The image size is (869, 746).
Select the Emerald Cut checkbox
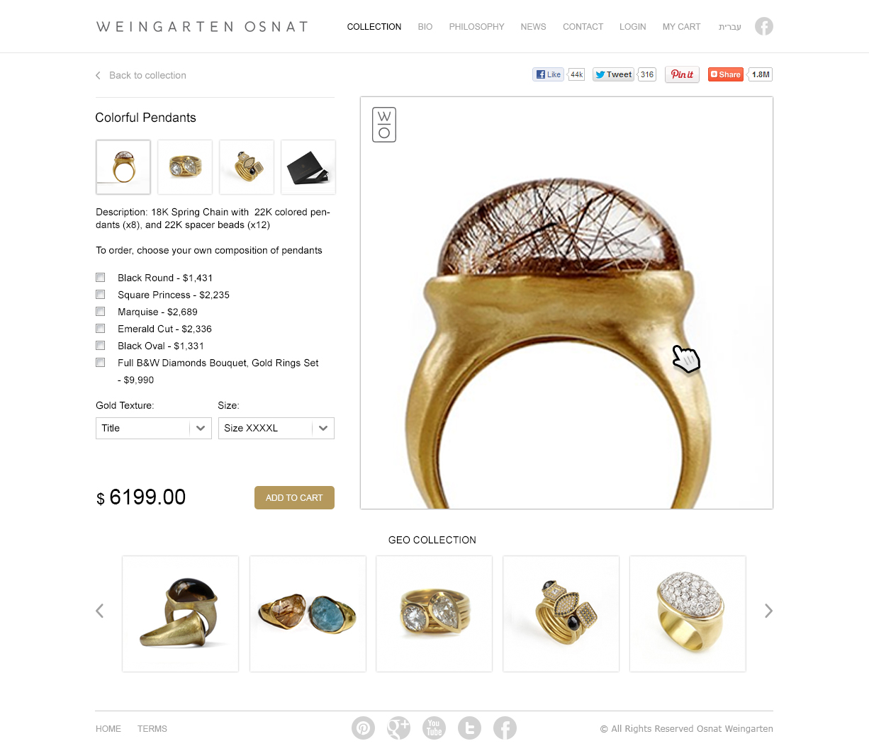[x=101, y=329]
